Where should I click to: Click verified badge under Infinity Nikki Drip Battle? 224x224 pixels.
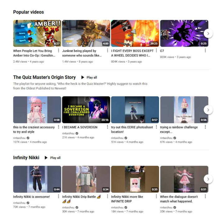77,207
